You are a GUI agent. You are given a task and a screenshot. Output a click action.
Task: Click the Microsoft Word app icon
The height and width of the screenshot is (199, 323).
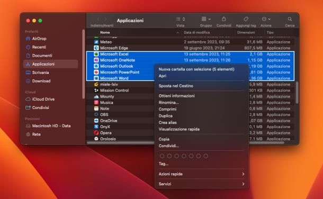96,78
